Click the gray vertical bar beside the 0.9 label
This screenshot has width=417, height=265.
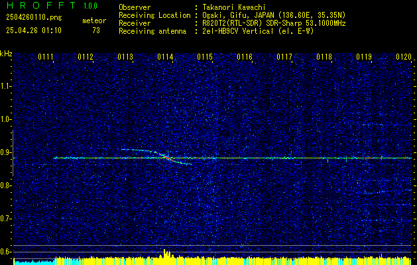coord(13,153)
